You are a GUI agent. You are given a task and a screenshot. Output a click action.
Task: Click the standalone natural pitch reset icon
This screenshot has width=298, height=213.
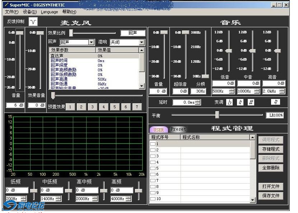[x=276, y=102]
